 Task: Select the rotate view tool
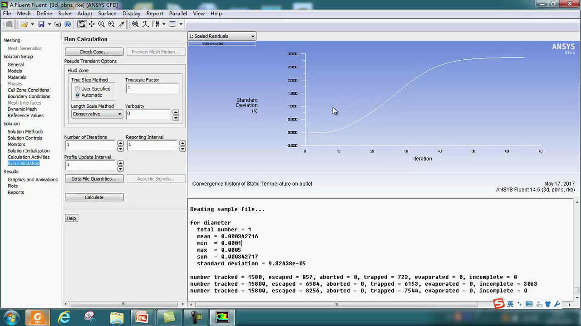tap(82, 24)
